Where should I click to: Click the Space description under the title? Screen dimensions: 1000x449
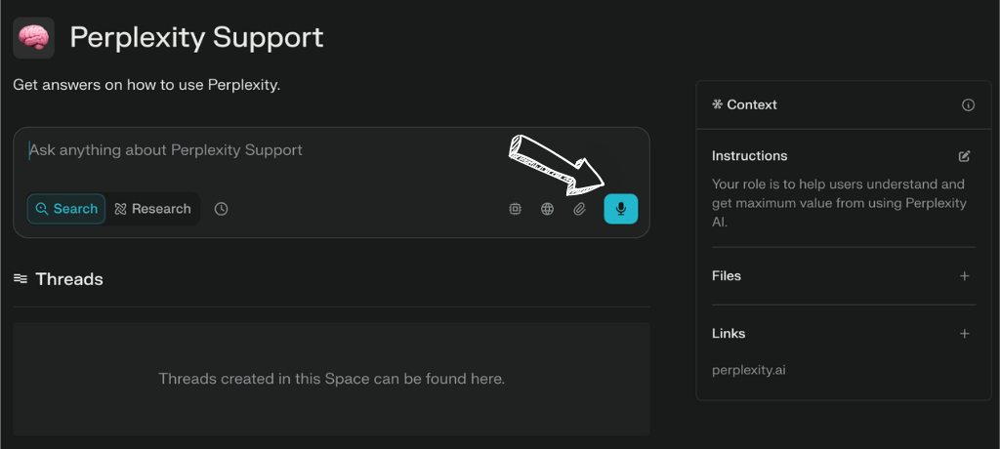tap(146, 85)
